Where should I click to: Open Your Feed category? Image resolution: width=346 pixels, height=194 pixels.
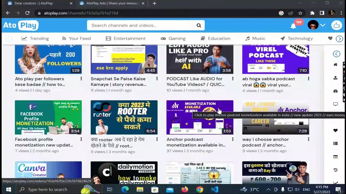(76, 39)
